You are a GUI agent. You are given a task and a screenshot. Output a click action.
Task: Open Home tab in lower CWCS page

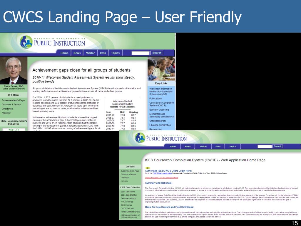(x=173, y=147)
